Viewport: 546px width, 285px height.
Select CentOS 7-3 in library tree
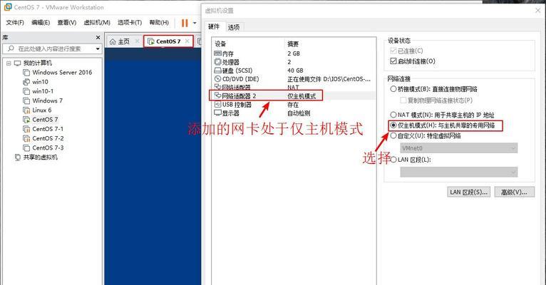click(48, 147)
